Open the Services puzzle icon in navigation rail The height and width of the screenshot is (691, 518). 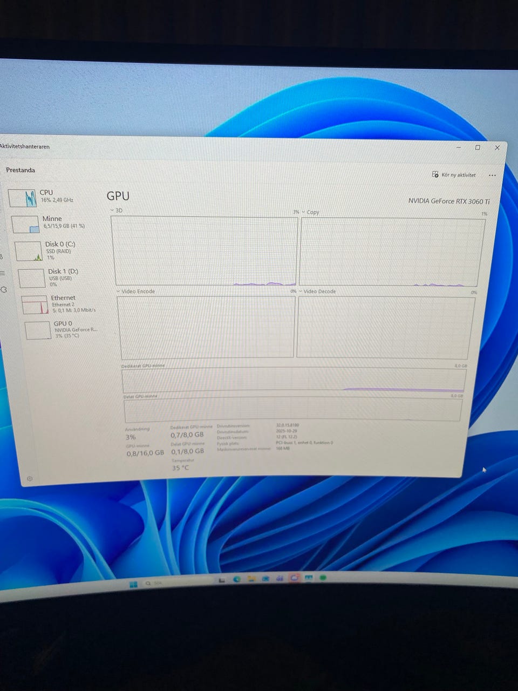click(3, 290)
